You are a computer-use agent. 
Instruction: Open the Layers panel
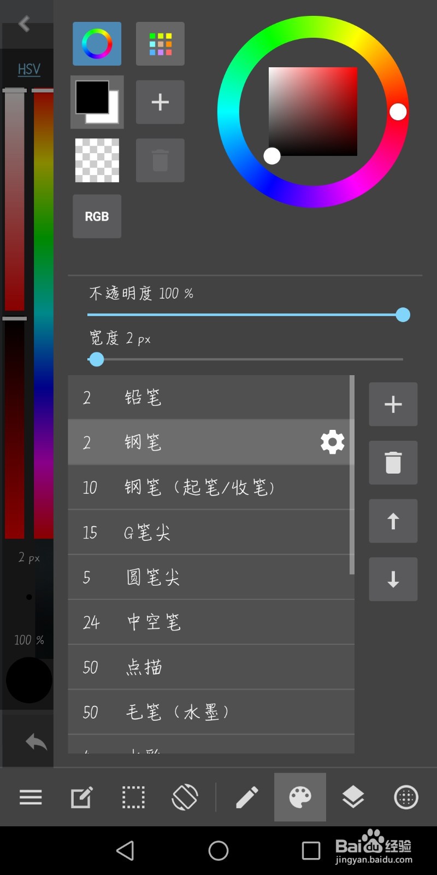click(353, 797)
